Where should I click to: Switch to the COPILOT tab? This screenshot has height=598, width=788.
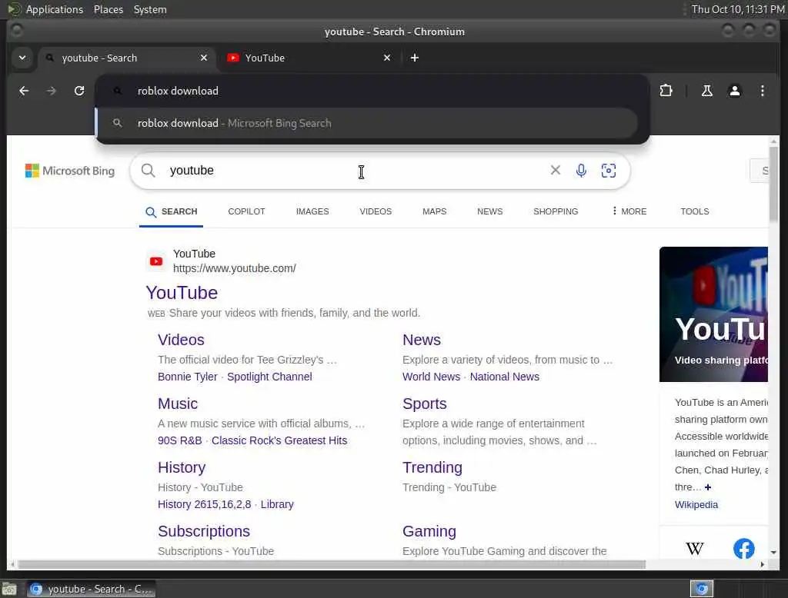pyautogui.click(x=246, y=211)
